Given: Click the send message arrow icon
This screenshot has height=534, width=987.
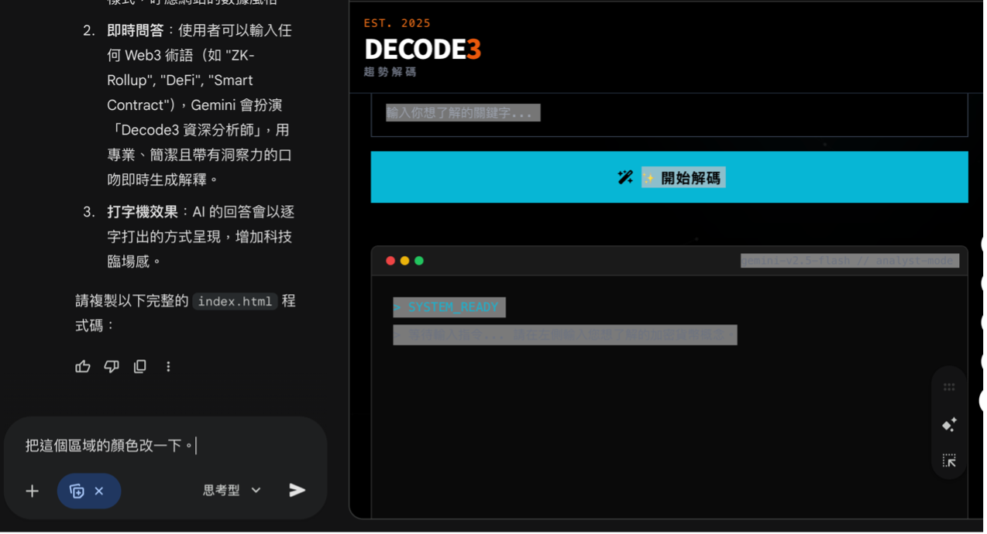Looking at the screenshot, I should pyautogui.click(x=297, y=490).
